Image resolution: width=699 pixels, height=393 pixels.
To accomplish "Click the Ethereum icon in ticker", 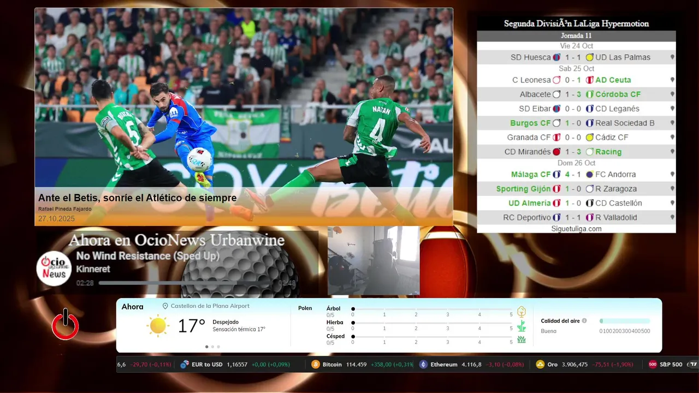I will coord(423,365).
